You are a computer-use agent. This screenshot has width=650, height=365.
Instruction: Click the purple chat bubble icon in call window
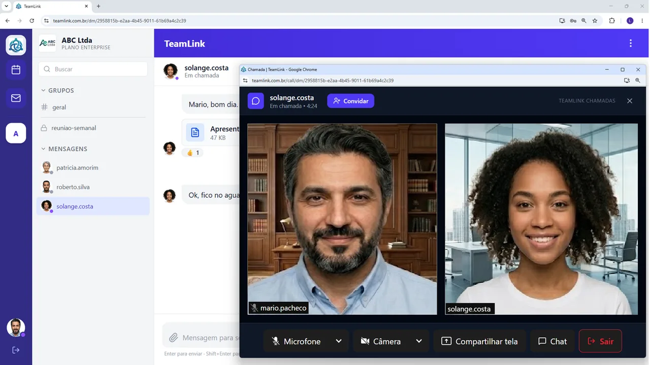256,101
